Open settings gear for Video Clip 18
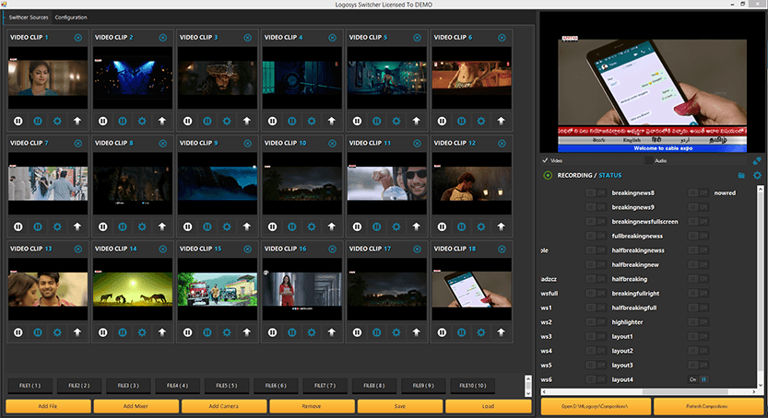The height and width of the screenshot is (418, 768). point(481,332)
